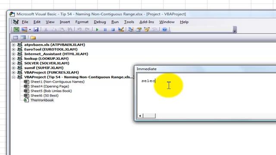The width and height of the screenshot is (276, 155).
Task: Open toolbar options overflow arrow
Action: pos(235,30)
